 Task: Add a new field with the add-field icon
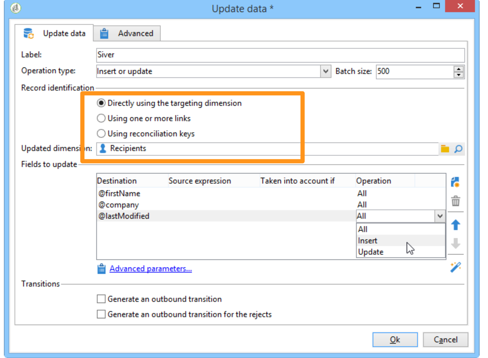point(456,181)
